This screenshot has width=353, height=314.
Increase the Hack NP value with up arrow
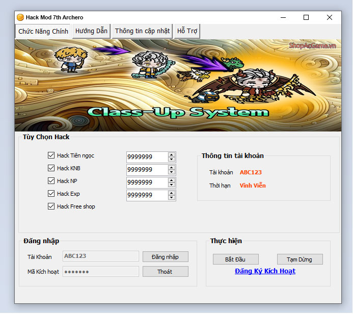172,180
